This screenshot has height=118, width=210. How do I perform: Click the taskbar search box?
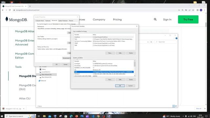pos(20,116)
